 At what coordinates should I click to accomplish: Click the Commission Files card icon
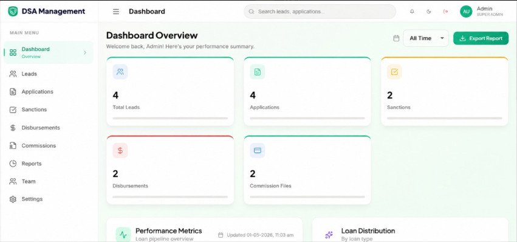(x=257, y=150)
